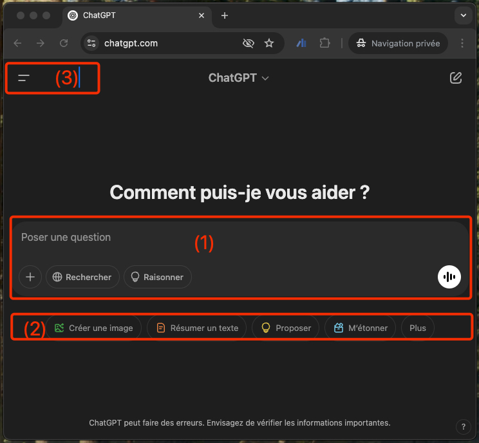The height and width of the screenshot is (443, 479).
Task: Start voice mode with the waveform button
Action: (449, 277)
